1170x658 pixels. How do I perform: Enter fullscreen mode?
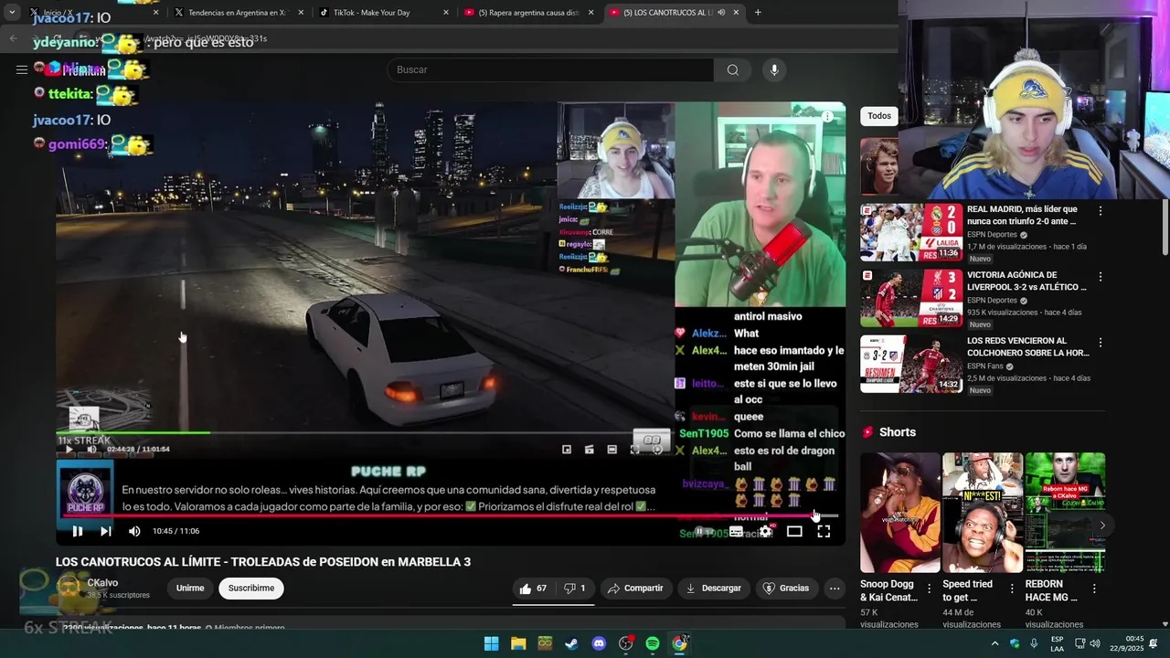pos(824,531)
